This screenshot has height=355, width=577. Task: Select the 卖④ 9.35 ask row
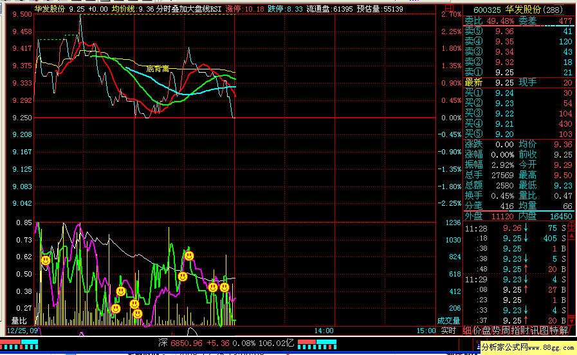point(518,42)
